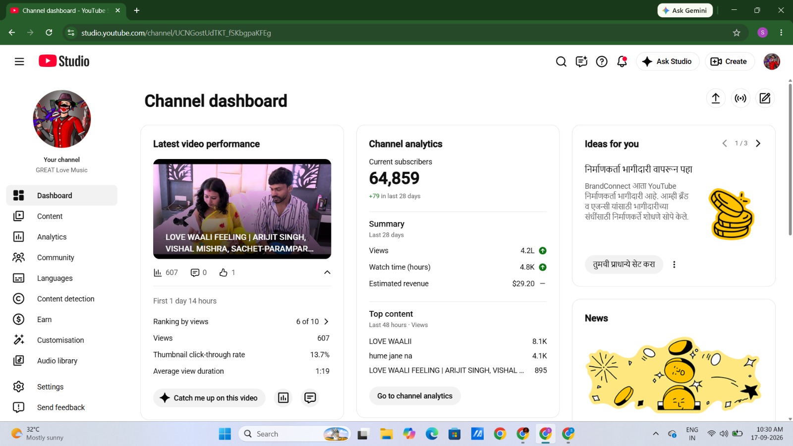Click the Ask Gemini button
Screen dimensions: 793x446
pyautogui.click(x=685, y=10)
